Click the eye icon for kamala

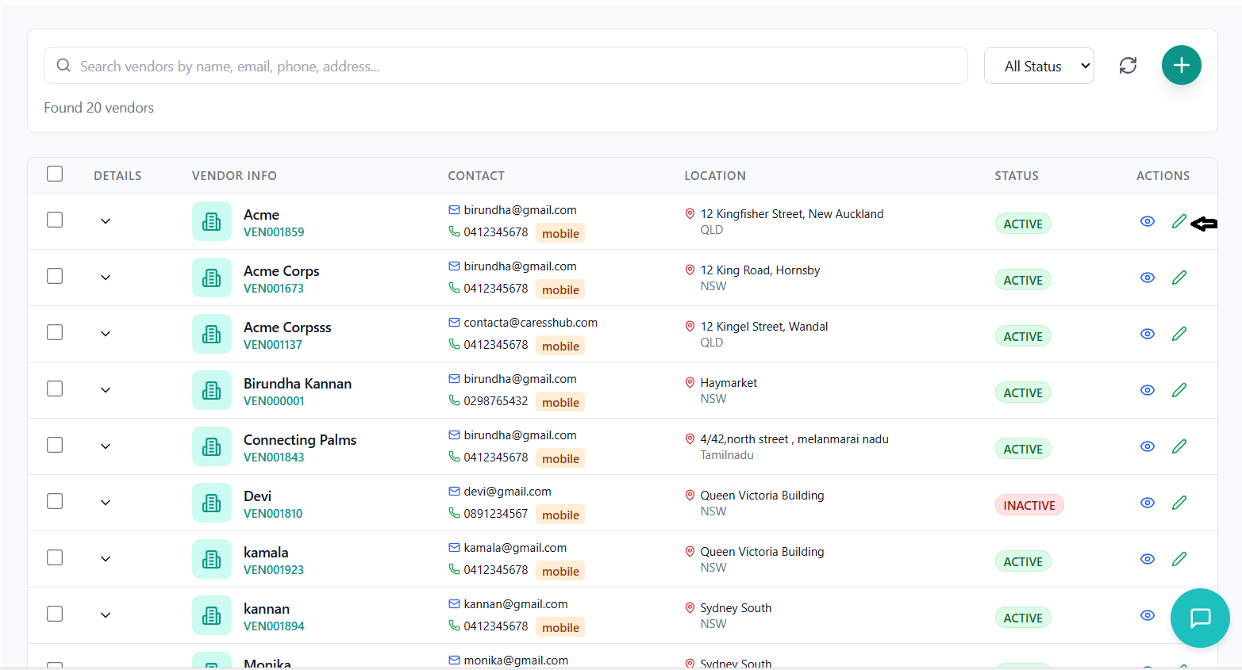1147,559
